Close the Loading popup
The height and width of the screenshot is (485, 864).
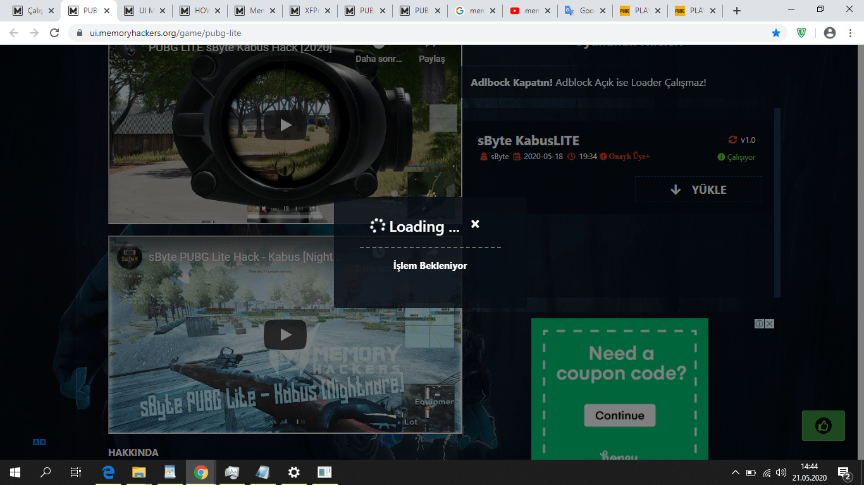coord(475,224)
